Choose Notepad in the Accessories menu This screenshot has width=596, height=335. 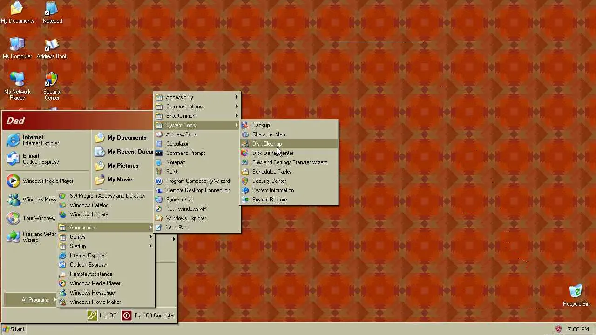[197, 162]
